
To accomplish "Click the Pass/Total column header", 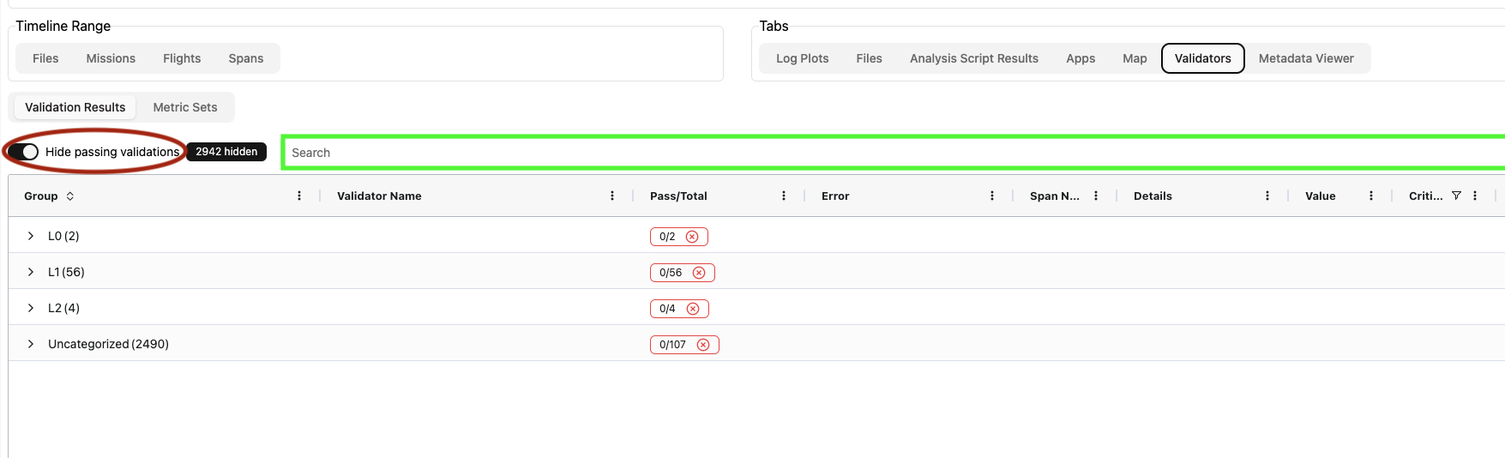I will [x=678, y=196].
